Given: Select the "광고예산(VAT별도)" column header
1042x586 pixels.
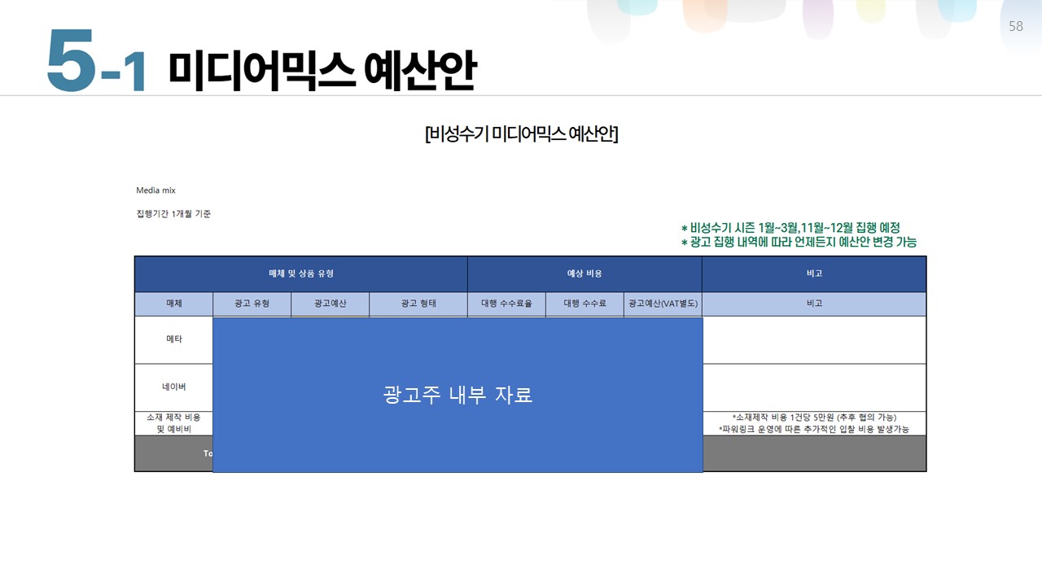Looking at the screenshot, I should coord(663,304).
